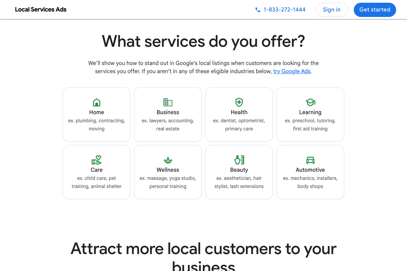
Task: Select the Beauty card title
Action: coord(239,170)
